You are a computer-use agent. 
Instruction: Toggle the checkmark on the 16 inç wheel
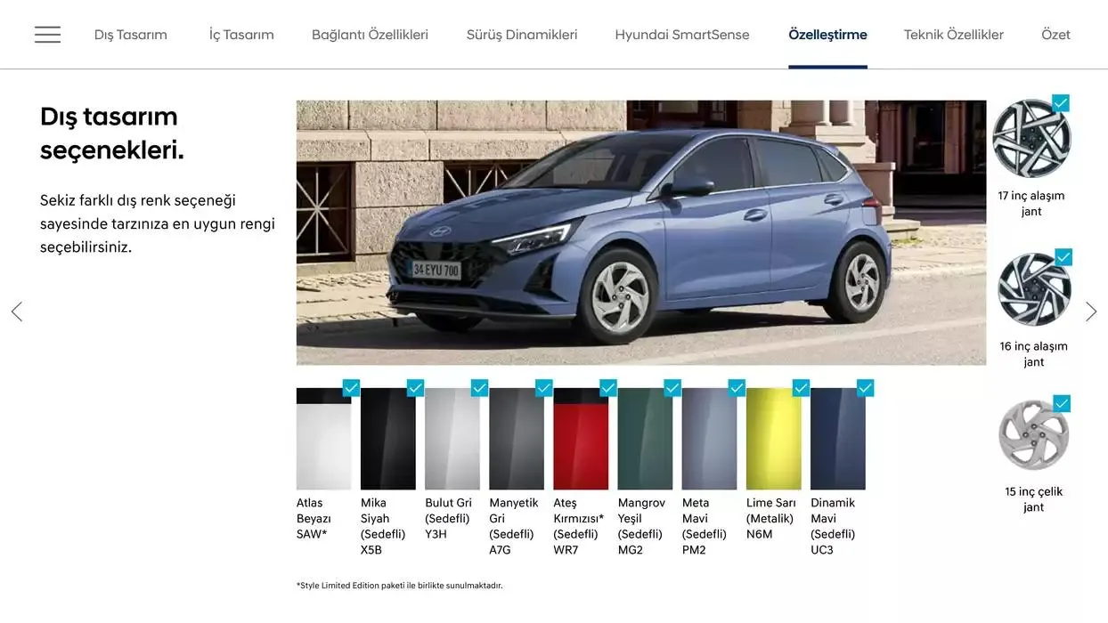(x=1062, y=256)
